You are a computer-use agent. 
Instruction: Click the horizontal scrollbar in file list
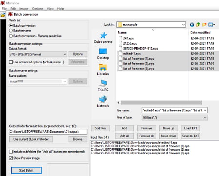click(161, 103)
